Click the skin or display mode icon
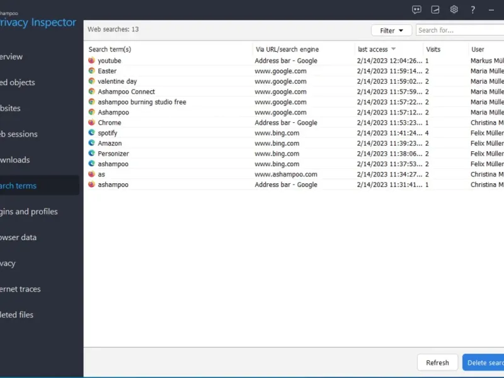504x378 pixels. 435,9
